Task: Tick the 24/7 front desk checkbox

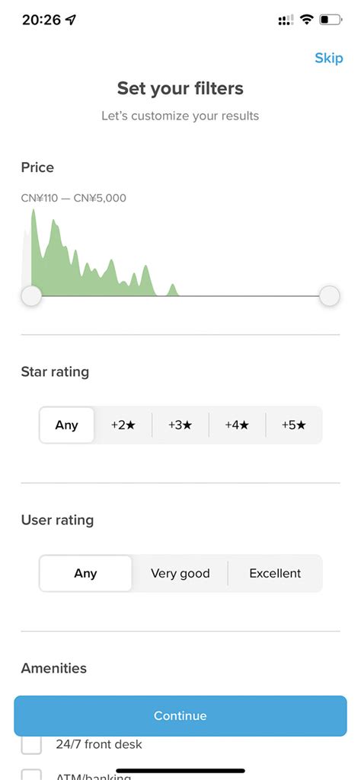Action: (31, 745)
